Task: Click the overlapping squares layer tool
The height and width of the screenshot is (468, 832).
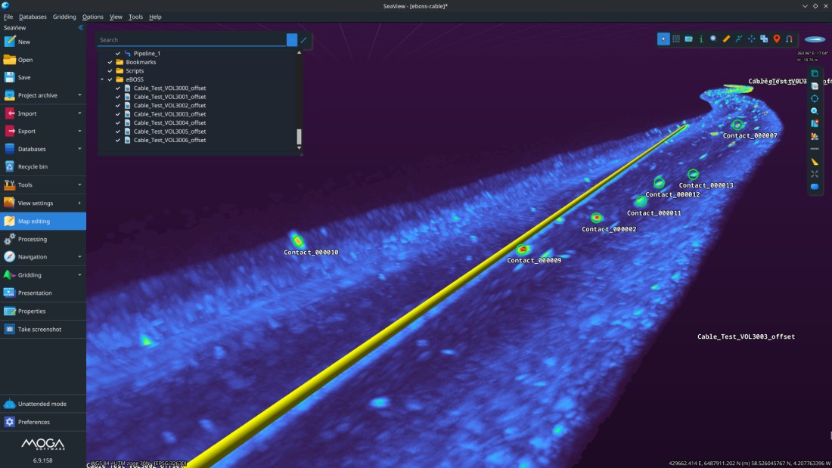Action: (764, 39)
